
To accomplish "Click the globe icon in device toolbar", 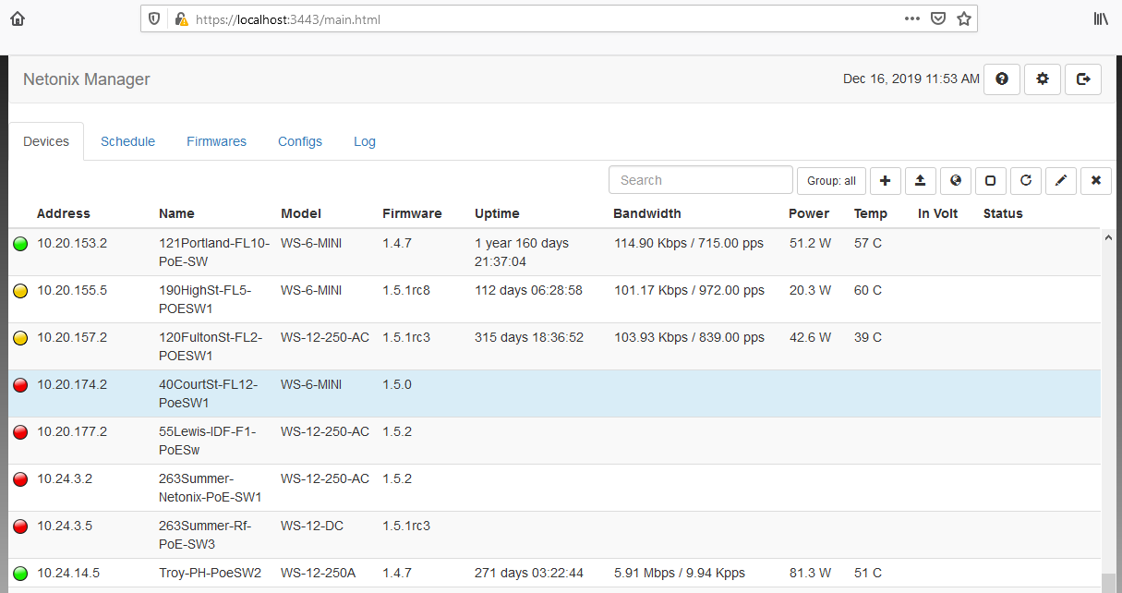I will click(955, 181).
